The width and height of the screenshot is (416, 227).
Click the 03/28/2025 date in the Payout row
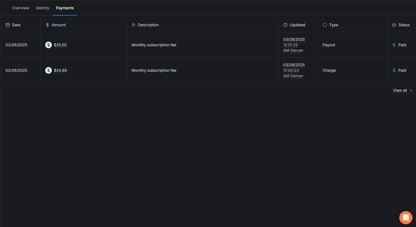point(294,39)
